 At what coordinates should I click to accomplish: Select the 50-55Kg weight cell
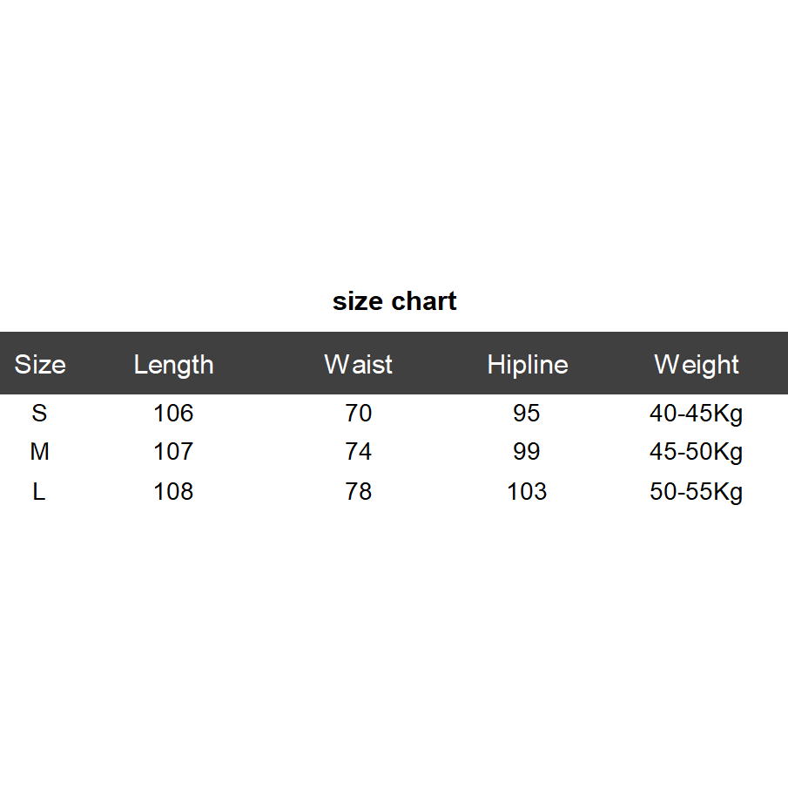coord(696,492)
